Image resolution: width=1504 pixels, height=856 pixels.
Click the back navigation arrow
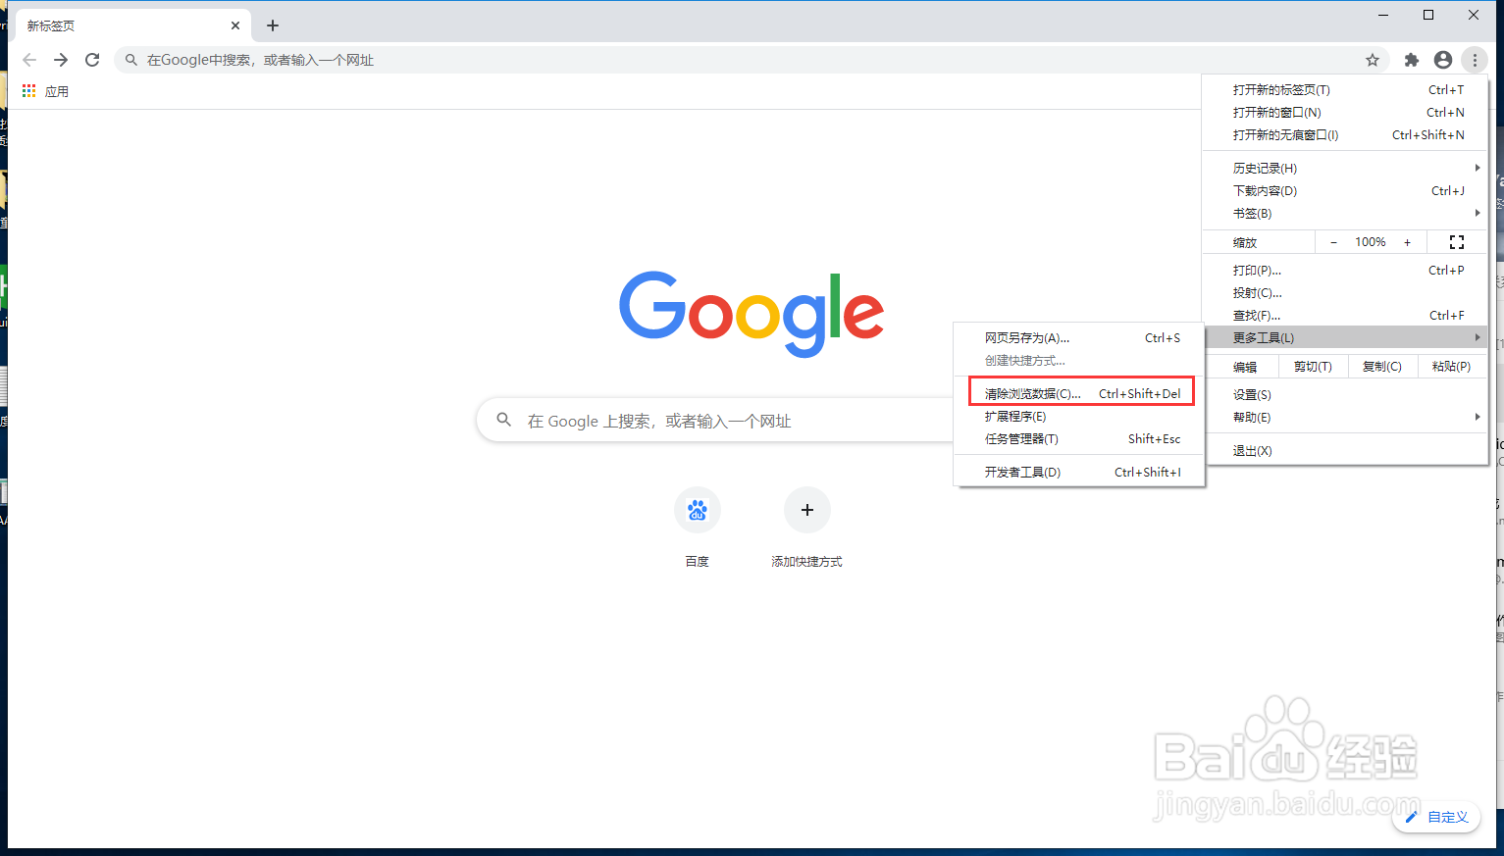tap(29, 60)
